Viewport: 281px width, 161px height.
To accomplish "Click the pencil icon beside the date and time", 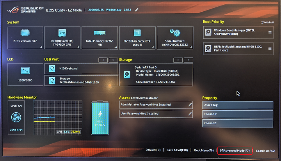I will 137,10.
